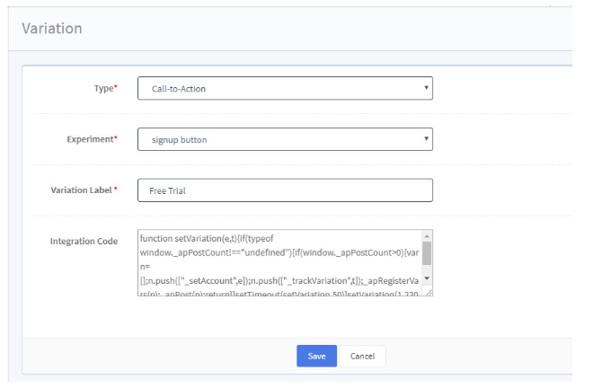Click the red asterisk beside Experiment
Image resolution: width=602 pixels, height=388 pixels.
click(x=115, y=139)
